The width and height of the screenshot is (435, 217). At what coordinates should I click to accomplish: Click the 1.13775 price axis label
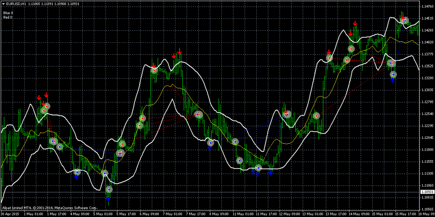point(427,54)
